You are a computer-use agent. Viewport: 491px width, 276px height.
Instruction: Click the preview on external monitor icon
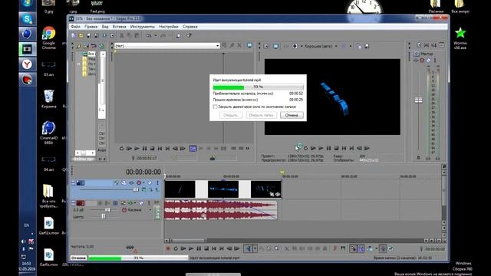275,46
